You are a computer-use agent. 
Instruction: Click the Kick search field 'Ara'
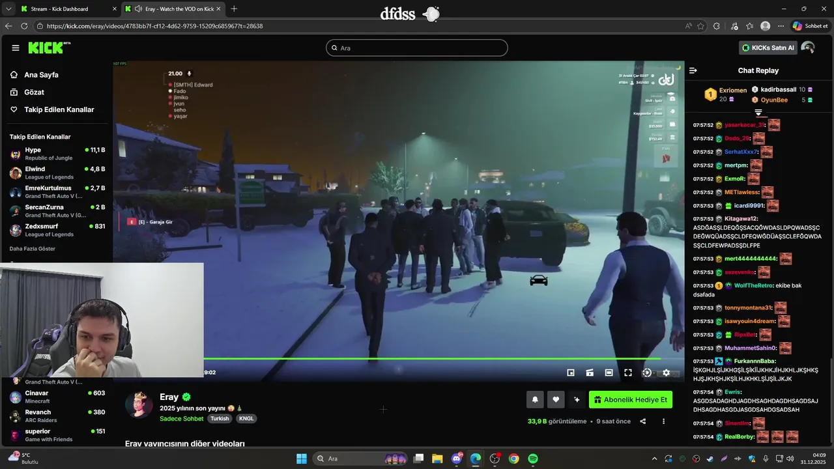pyautogui.click(x=417, y=48)
